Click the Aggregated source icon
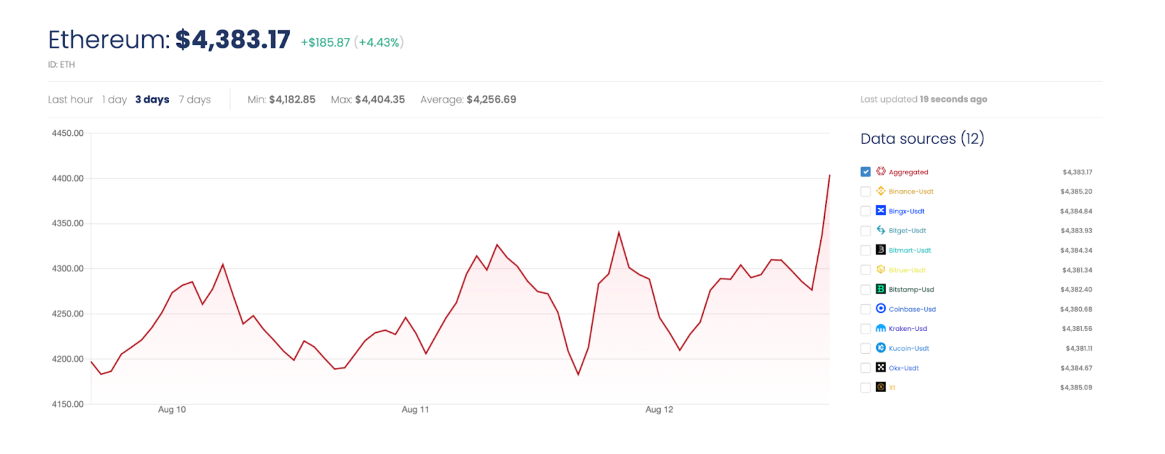 [881, 171]
